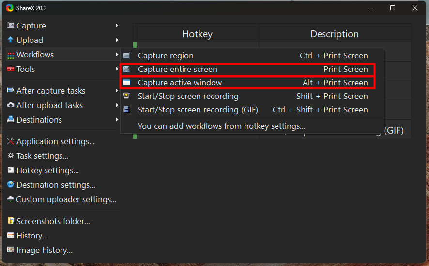
Task: Choose Capture region from Workflows submenu
Action: tap(252, 56)
